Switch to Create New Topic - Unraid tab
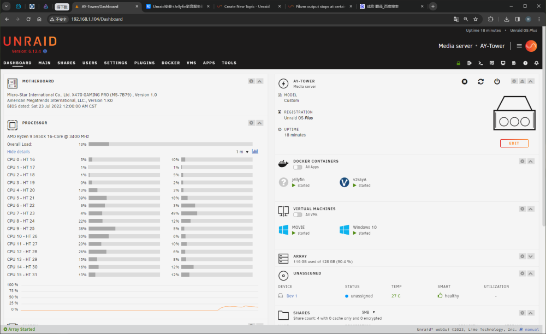The image size is (546, 334). pos(247,6)
